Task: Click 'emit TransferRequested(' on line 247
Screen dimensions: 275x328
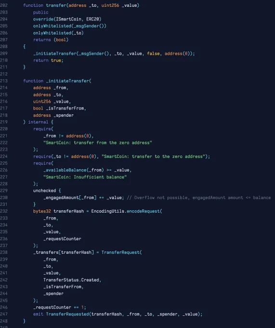Action: [62, 314]
